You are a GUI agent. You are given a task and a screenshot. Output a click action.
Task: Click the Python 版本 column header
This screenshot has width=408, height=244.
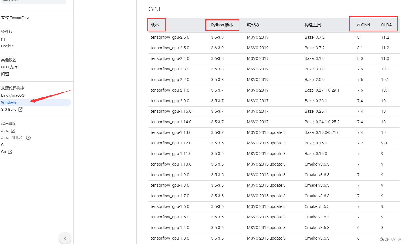click(x=222, y=25)
